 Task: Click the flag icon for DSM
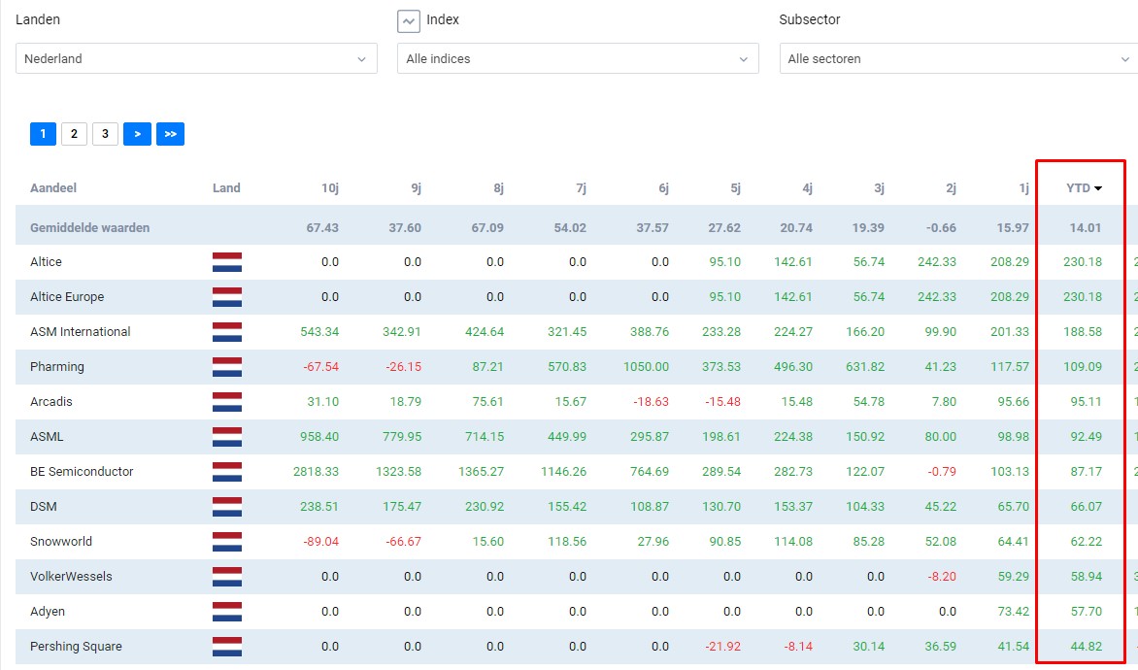[227, 507]
